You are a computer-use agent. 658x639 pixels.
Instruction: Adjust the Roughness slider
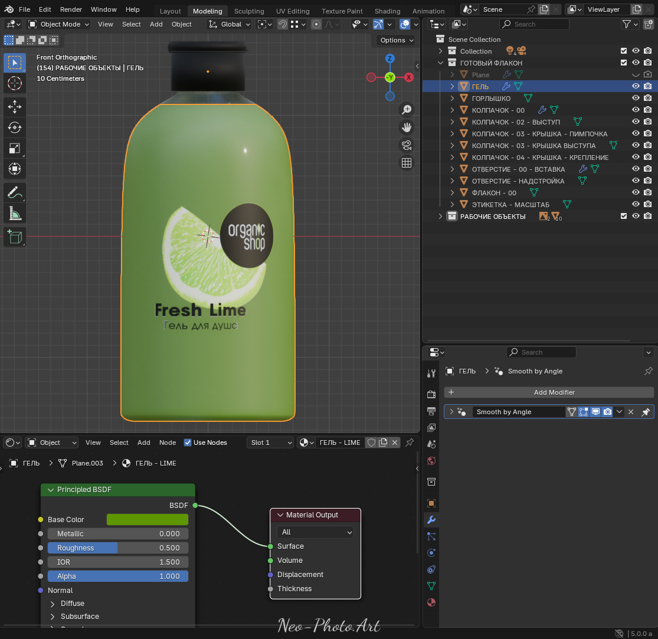click(117, 548)
